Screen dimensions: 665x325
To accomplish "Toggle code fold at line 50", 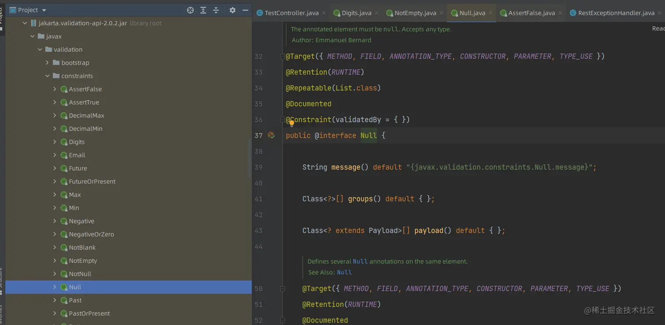I will pos(282,288).
